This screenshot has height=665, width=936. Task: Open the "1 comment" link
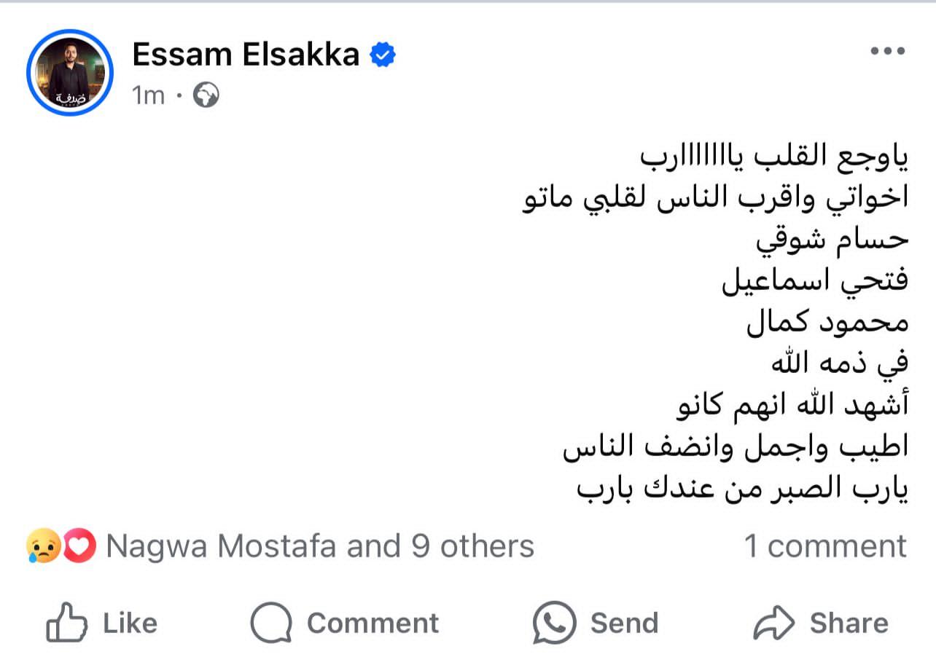[824, 546]
